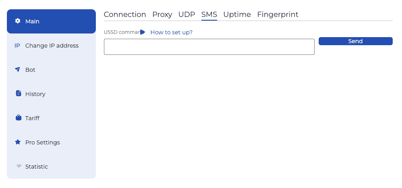
Task: Go to the Statistic menu item
Action: pos(36,167)
